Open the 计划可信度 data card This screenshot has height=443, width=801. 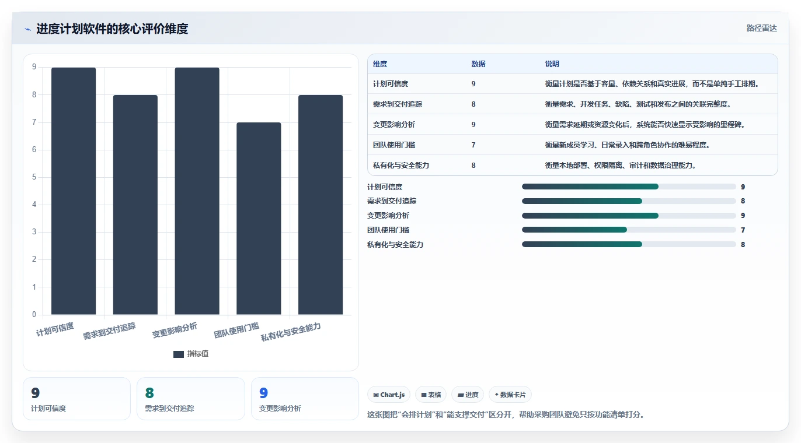[x=76, y=399]
